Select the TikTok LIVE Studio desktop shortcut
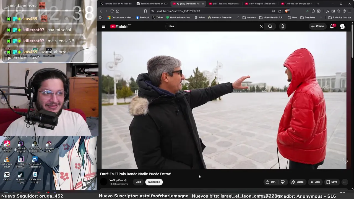The width and height of the screenshot is (354, 199). (7, 146)
